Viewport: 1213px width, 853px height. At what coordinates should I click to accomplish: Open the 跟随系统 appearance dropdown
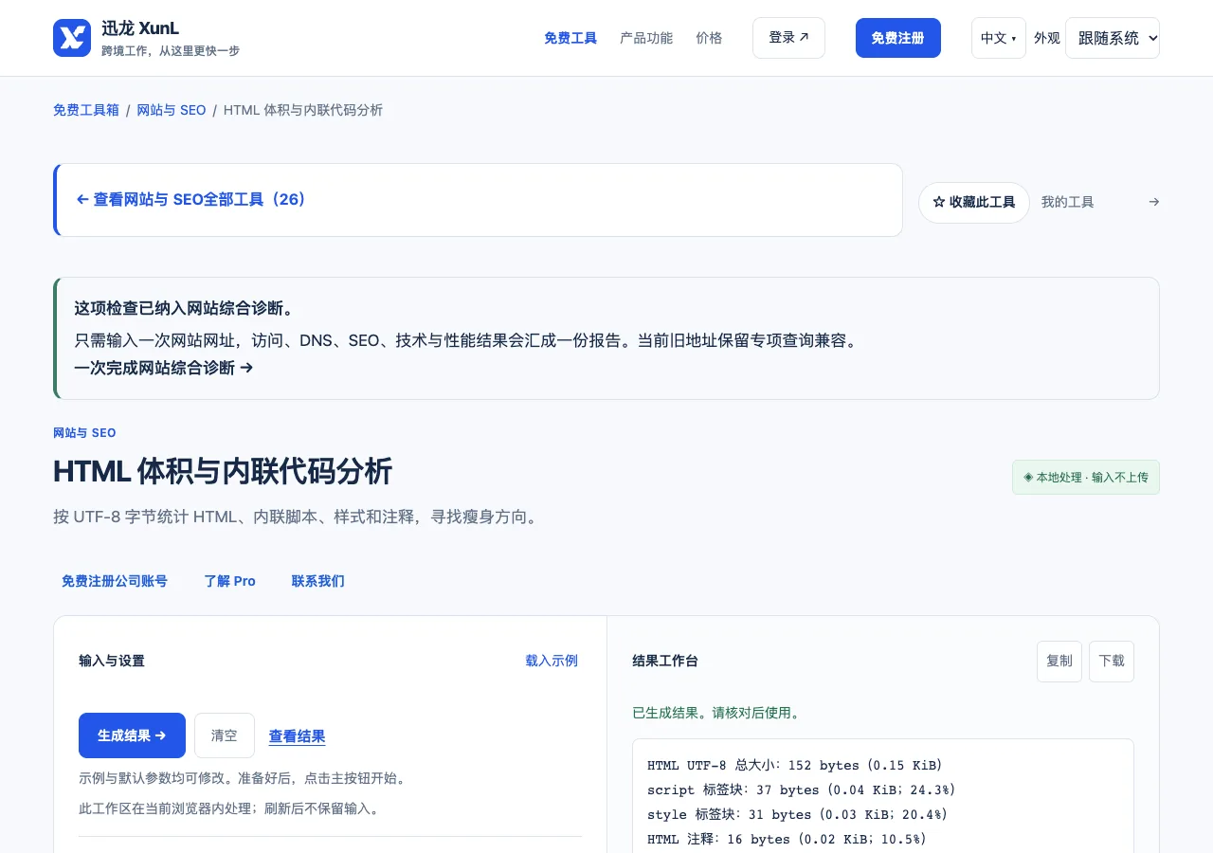(x=1113, y=38)
